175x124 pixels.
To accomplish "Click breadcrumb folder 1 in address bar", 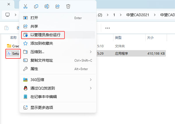I will click(x=114, y=15).
